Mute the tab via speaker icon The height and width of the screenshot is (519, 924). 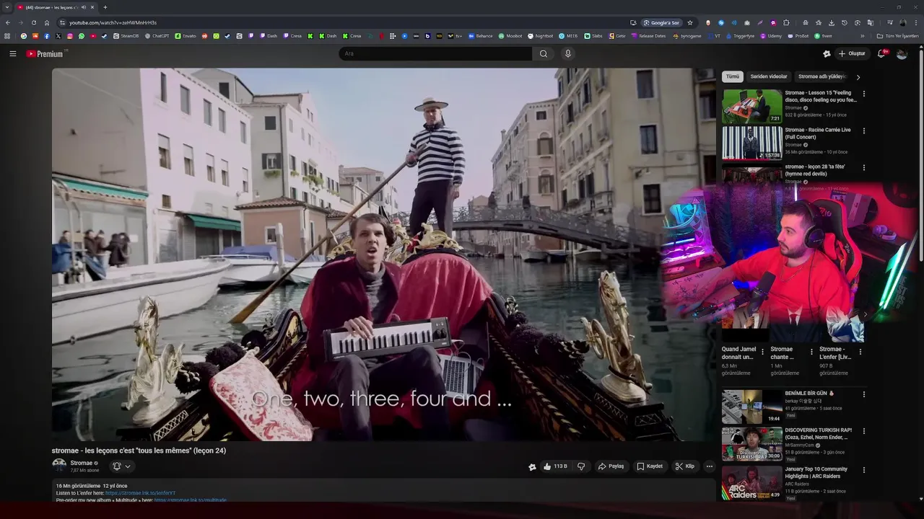tap(84, 7)
